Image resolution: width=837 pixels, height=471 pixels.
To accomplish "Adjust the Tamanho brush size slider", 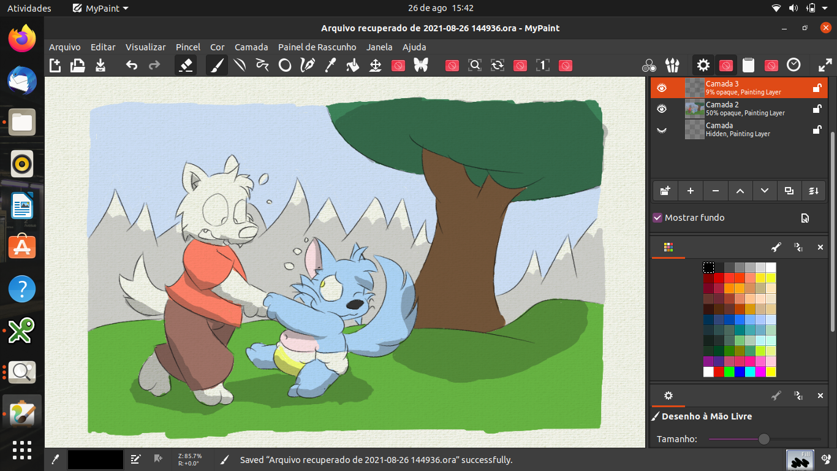I will (765, 439).
